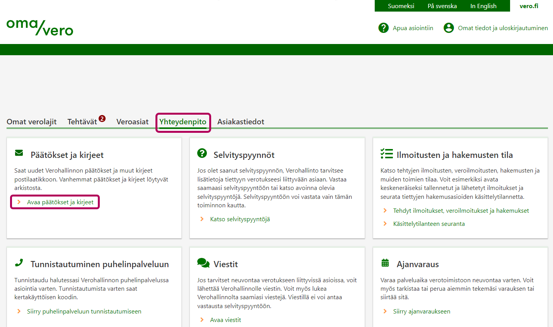Click the phone icon for Tunnistautuminen puhelinpalveluun

pos(19,263)
